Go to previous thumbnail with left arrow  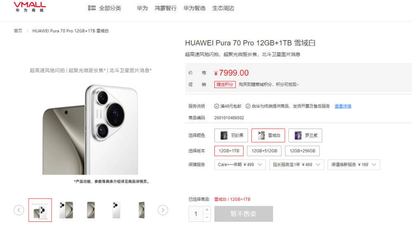tap(19, 210)
